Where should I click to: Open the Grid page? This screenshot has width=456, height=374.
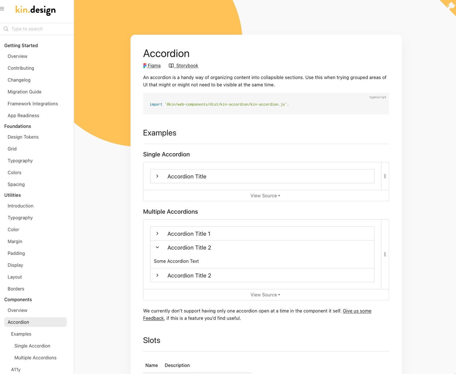[x=12, y=149]
